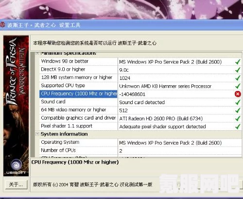Click the 'Unknwon AMD K8 Hammer series Processor' value
This screenshot has width=243, height=199.
pos(165,86)
